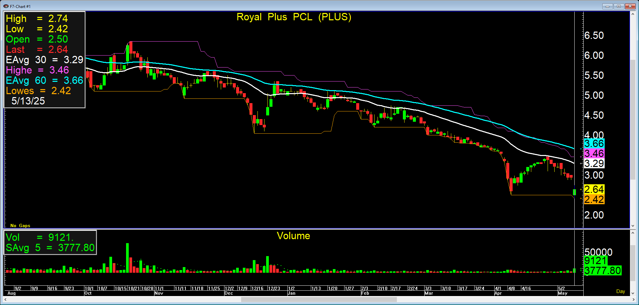Viewport: 639px width, 305px height.
Task: Click the 4/16 date tick
Action: pos(526,288)
